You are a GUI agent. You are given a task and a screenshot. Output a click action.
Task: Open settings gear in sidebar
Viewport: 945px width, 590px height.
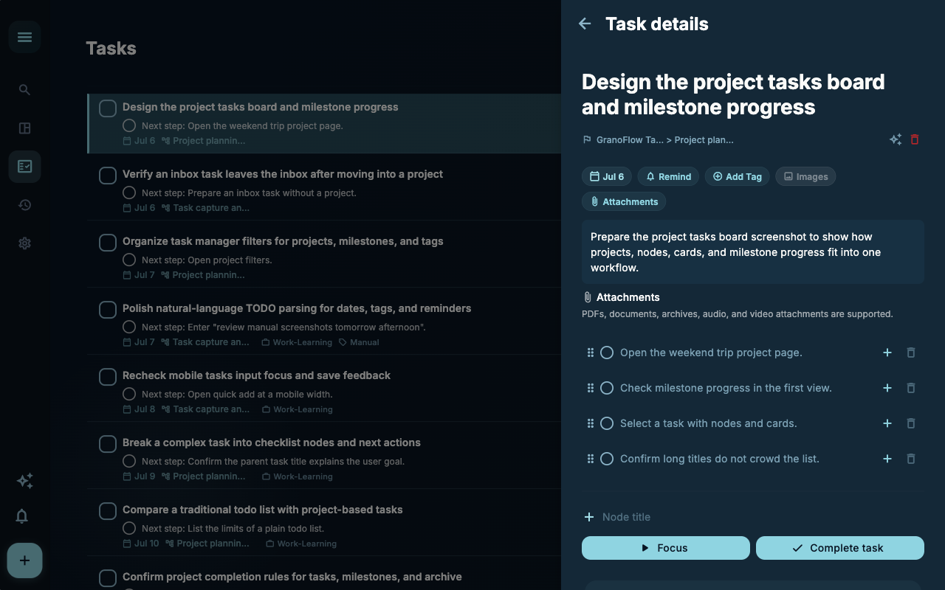(24, 243)
